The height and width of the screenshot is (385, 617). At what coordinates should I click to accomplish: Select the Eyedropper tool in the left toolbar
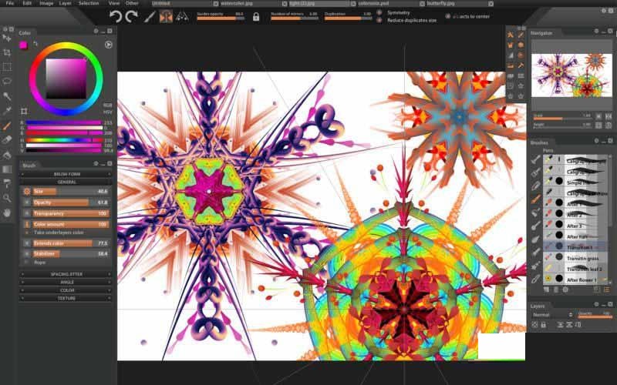tap(7, 111)
